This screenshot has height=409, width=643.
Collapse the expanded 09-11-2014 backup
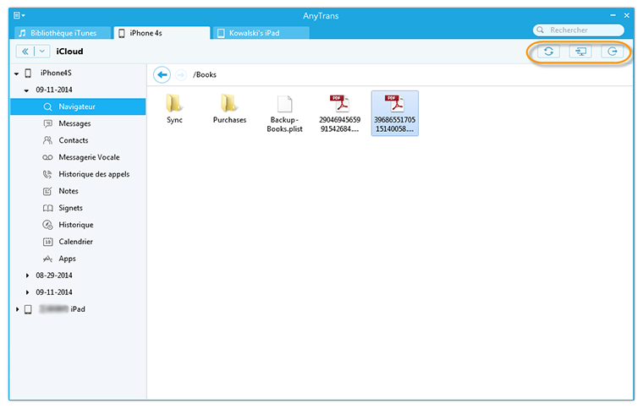(26, 90)
